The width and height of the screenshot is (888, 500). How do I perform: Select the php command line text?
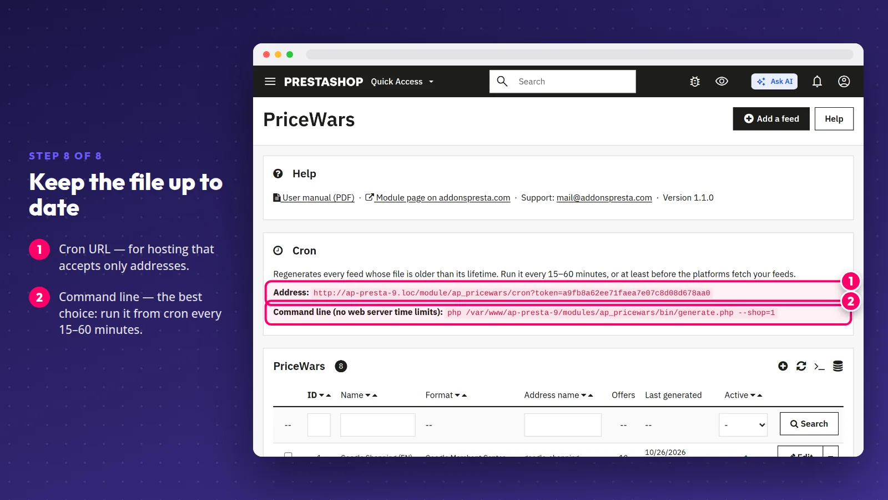click(x=611, y=313)
